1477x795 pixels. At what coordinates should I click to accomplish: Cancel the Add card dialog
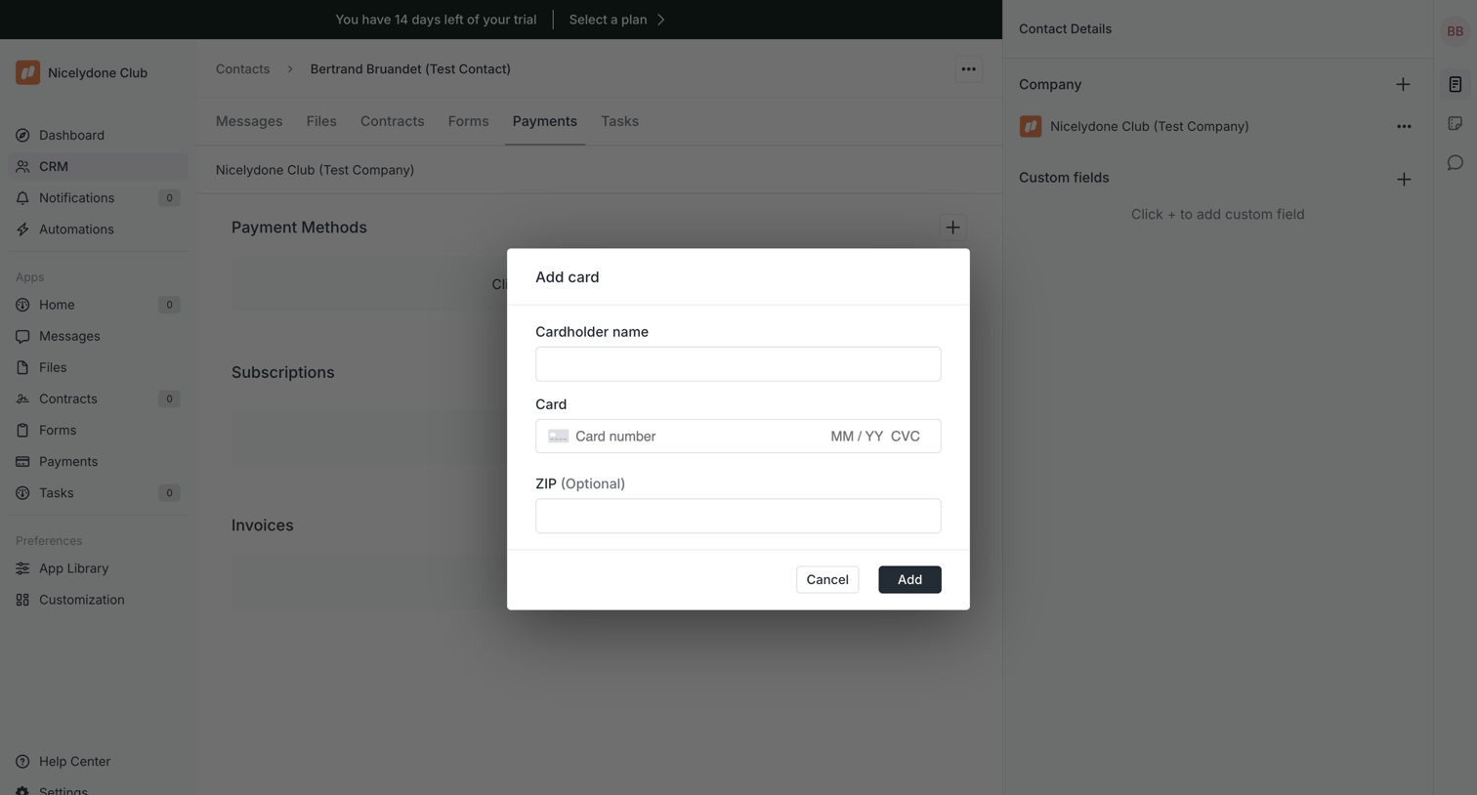click(827, 579)
